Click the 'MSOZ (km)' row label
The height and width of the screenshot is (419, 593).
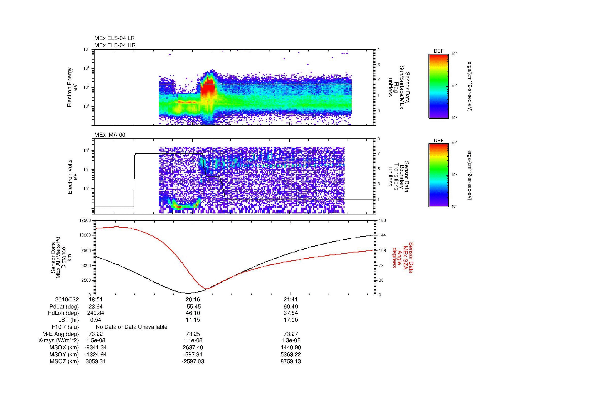(x=64, y=361)
